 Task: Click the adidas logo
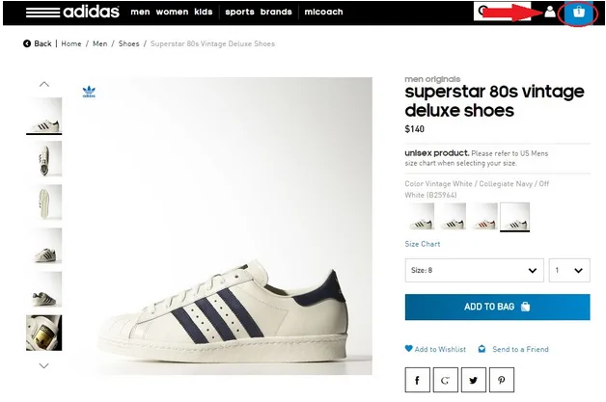click(72, 13)
